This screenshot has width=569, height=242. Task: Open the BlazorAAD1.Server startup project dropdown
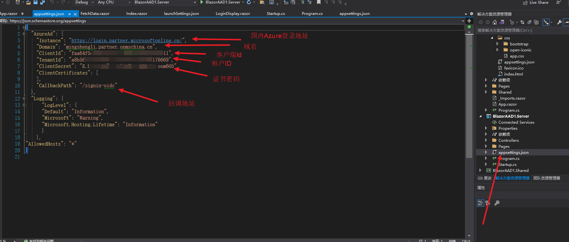(165, 2)
